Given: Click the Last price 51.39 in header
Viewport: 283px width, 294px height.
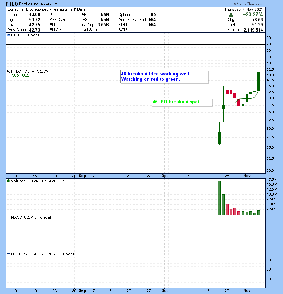Looking at the screenshot, I should (x=258, y=25).
